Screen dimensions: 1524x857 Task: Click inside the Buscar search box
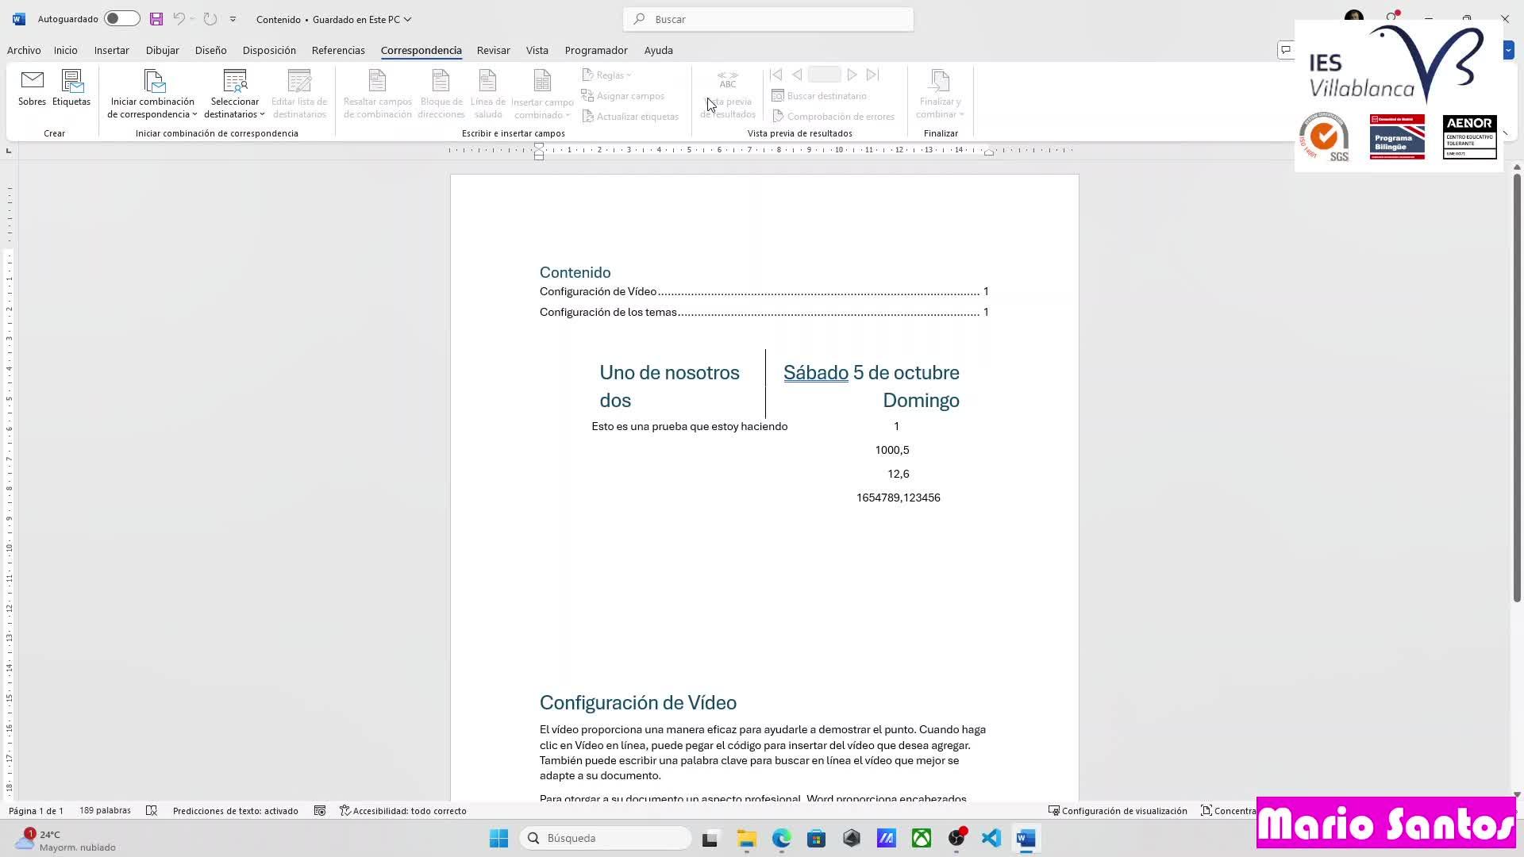point(768,19)
